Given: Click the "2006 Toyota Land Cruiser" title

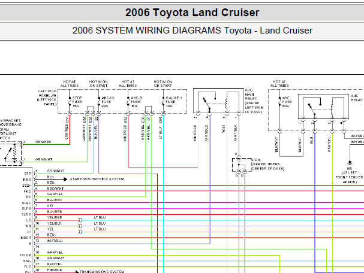Looking at the screenshot, I should point(192,13).
